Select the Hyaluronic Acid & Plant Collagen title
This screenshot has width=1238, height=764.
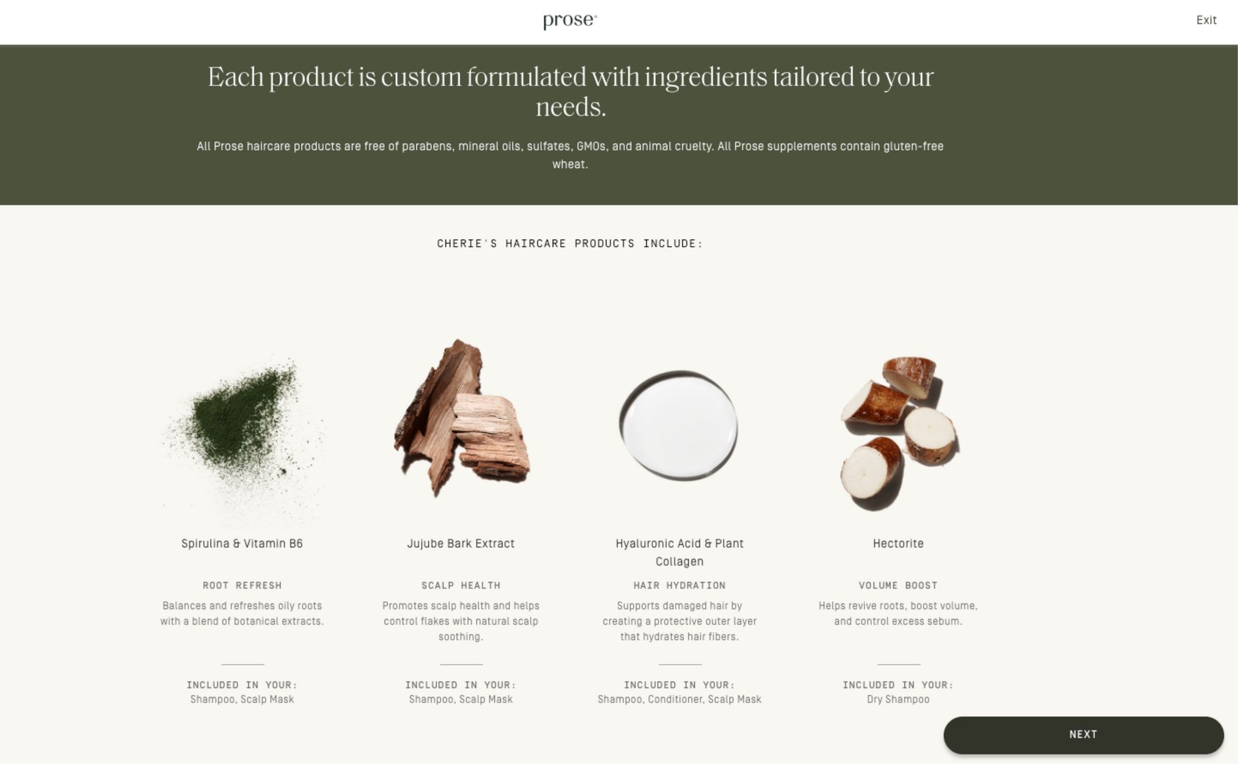click(680, 553)
